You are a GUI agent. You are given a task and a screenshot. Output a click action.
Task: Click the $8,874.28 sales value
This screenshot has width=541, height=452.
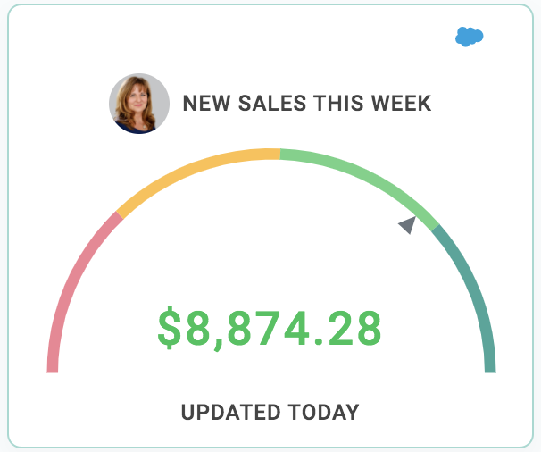pyautogui.click(x=270, y=328)
